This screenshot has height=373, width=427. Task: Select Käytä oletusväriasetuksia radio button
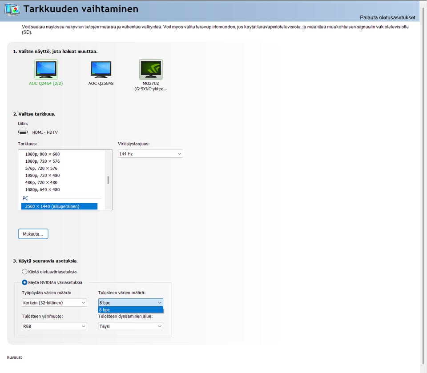(x=24, y=272)
